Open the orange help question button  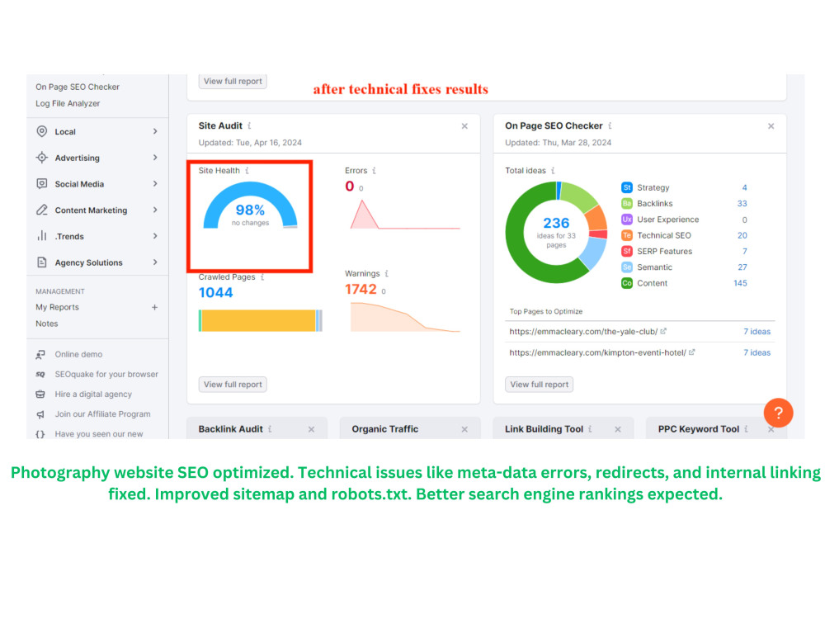coord(778,413)
